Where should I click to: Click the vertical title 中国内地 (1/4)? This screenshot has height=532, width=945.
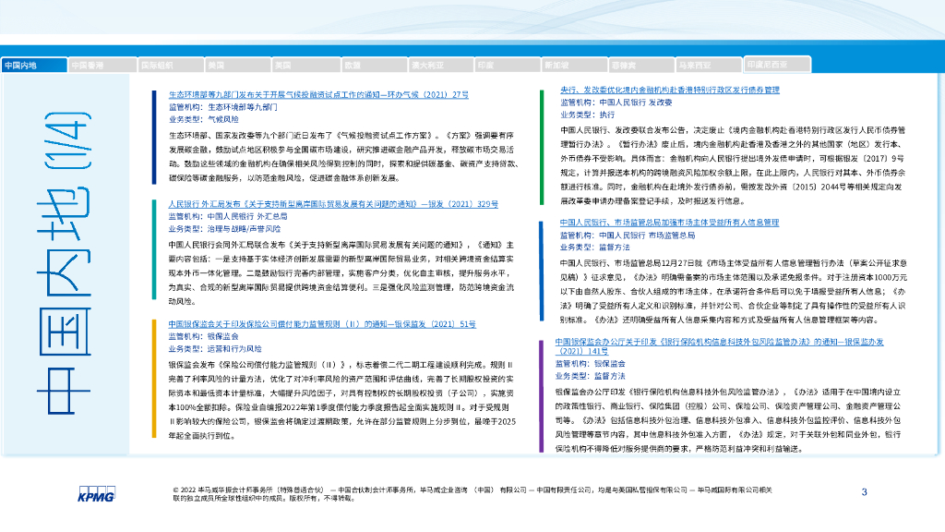[x=65, y=263]
